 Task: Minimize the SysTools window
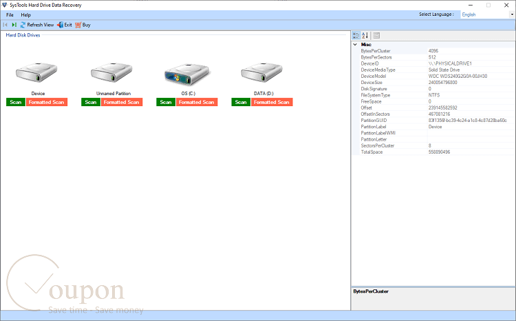click(471, 5)
